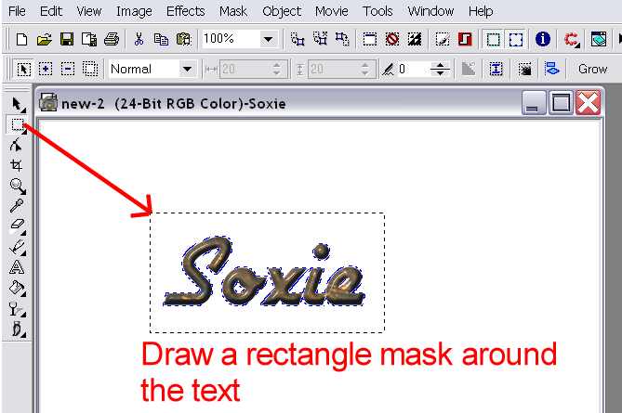Activate the Text tool
Image resolution: width=622 pixels, height=413 pixels.
[17, 267]
